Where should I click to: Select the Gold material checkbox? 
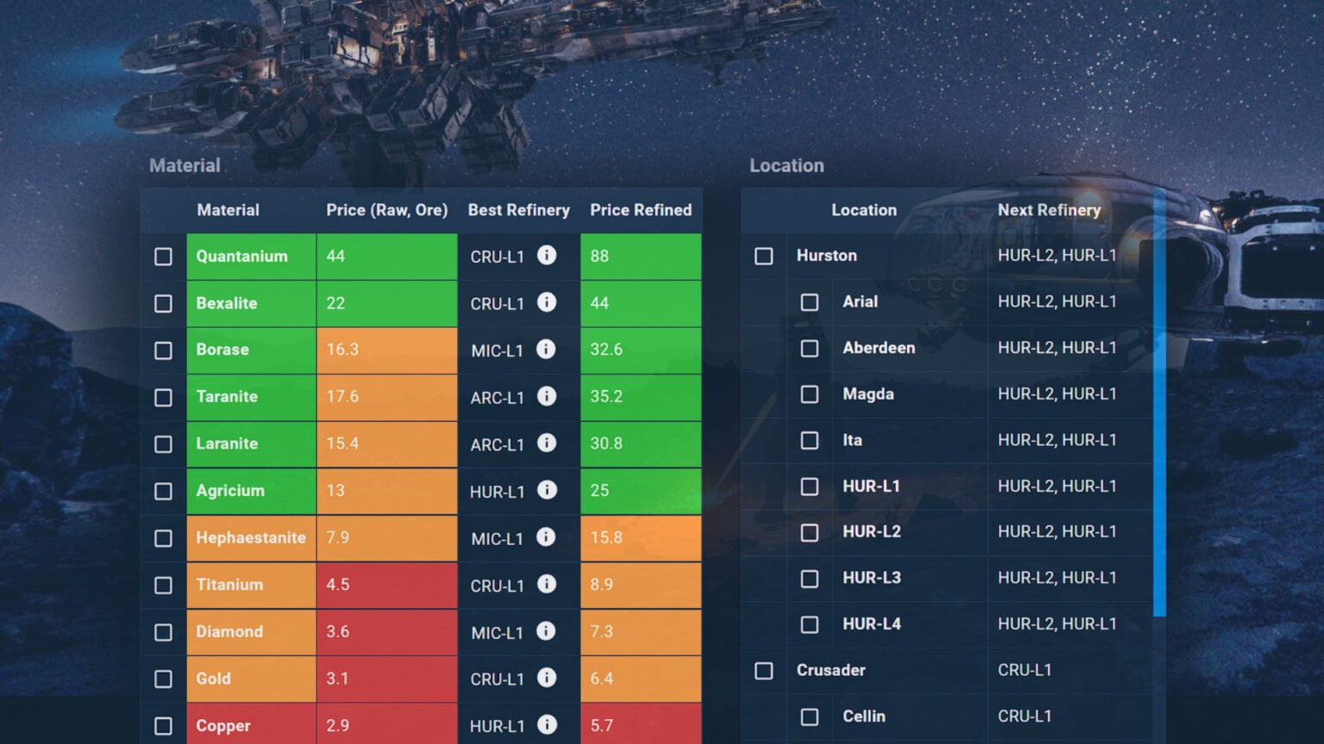[x=163, y=679]
